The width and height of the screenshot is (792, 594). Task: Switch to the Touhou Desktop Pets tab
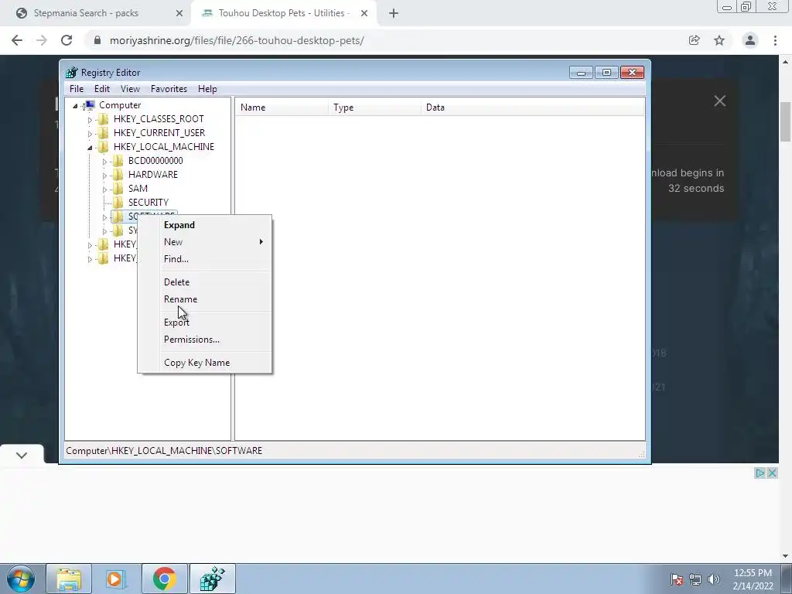tap(284, 13)
